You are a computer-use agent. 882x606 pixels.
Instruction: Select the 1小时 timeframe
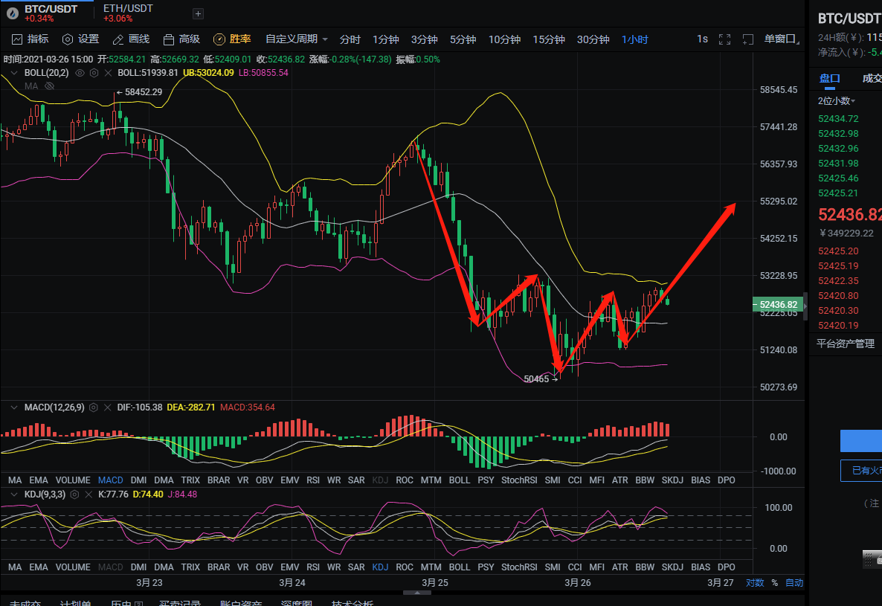pyautogui.click(x=634, y=39)
